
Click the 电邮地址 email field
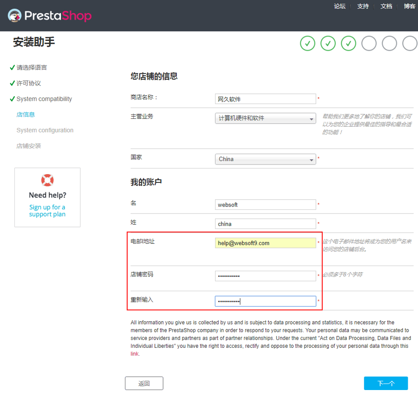[x=265, y=243]
